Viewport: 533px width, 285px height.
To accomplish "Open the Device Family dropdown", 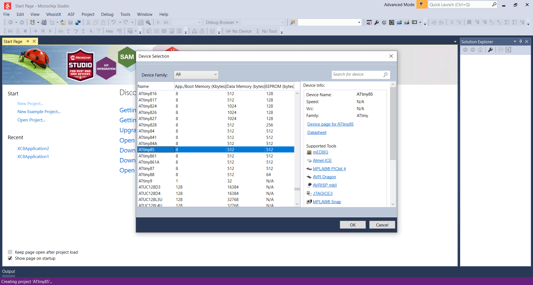I will click(x=196, y=75).
